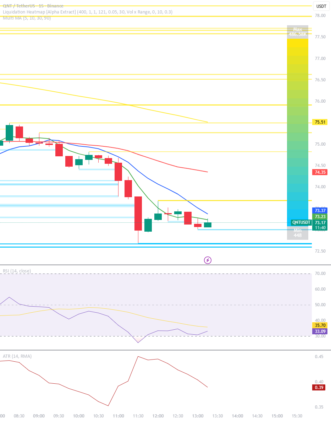Click the 76.00 price axis label
This screenshot has width=331, height=421.
coord(320,101)
